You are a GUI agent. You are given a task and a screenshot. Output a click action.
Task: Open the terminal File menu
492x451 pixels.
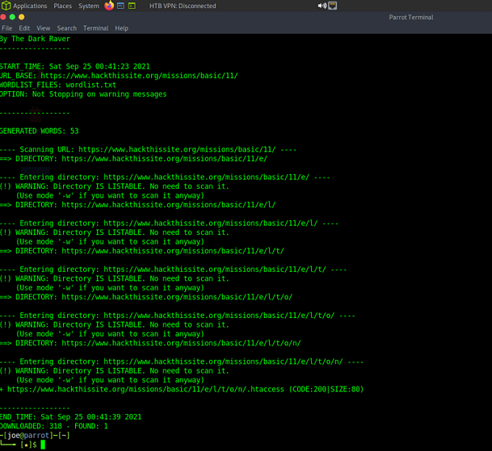7,28
